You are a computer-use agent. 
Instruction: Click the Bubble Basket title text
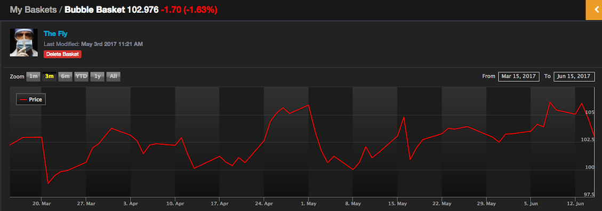tap(95, 10)
